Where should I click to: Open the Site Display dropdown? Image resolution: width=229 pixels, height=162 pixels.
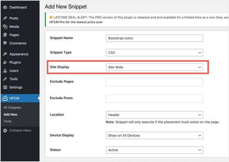(x=154, y=67)
